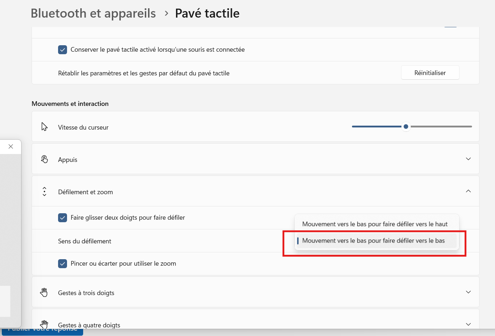This screenshot has height=336, width=495.
Task: Expand the Gestes à trois doigts section
Action: 468,292
